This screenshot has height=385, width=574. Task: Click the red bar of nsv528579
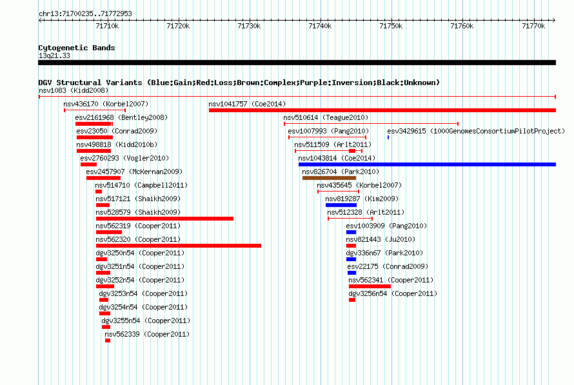click(x=164, y=219)
